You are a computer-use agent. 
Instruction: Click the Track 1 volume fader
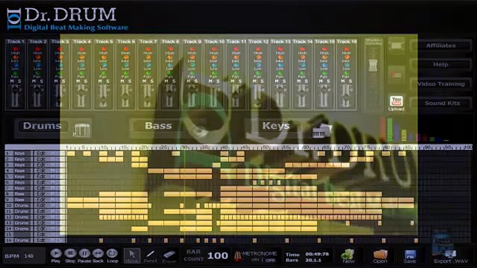point(15,90)
